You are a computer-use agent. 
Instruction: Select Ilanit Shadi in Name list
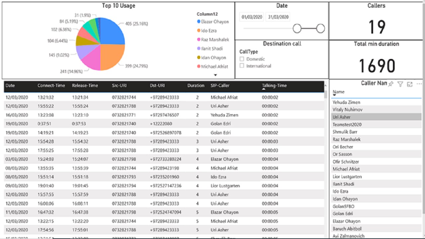tap(376, 184)
